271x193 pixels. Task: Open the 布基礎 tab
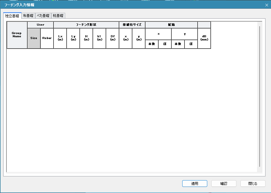point(28,16)
